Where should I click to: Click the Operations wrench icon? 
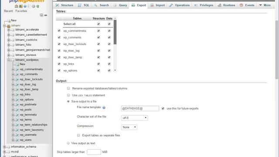click(171, 5)
